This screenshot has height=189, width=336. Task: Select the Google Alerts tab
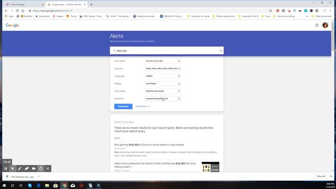pyautogui.click(x=67, y=5)
